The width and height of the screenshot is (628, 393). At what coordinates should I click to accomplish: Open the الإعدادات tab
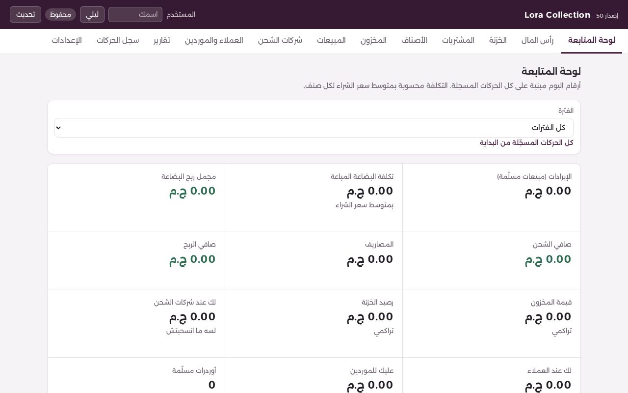pyautogui.click(x=67, y=40)
